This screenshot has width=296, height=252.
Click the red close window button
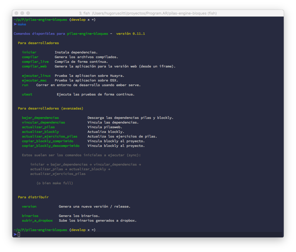16,13
